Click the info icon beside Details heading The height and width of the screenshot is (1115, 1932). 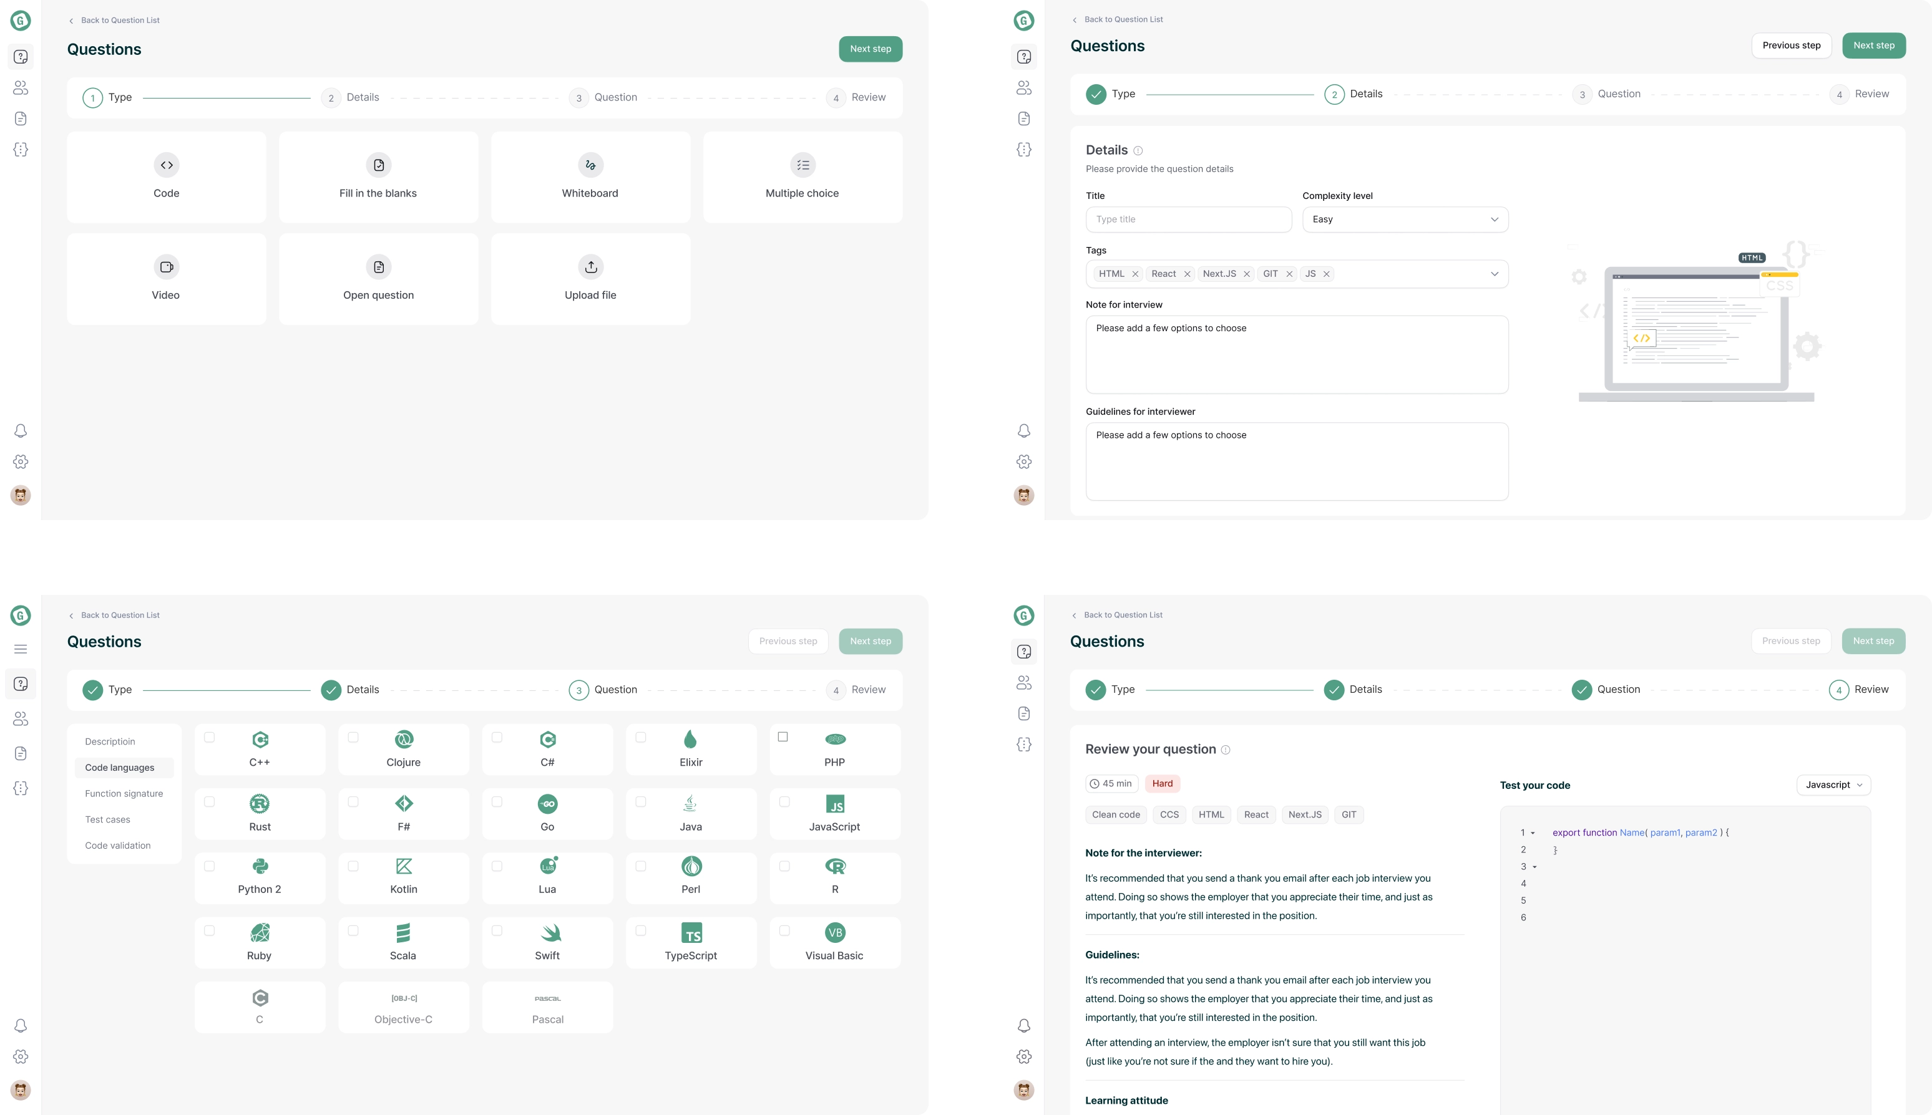coord(1137,151)
